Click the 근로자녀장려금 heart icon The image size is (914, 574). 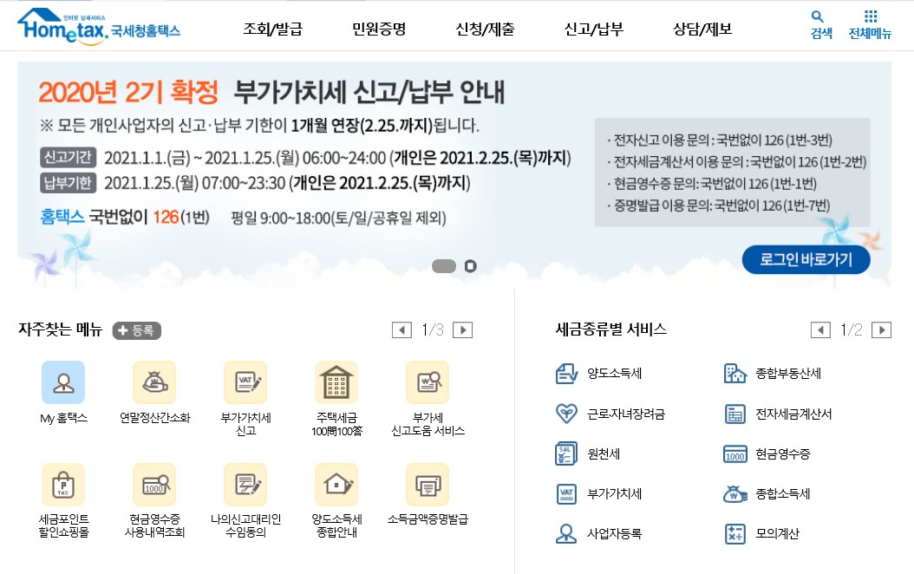[x=566, y=414]
